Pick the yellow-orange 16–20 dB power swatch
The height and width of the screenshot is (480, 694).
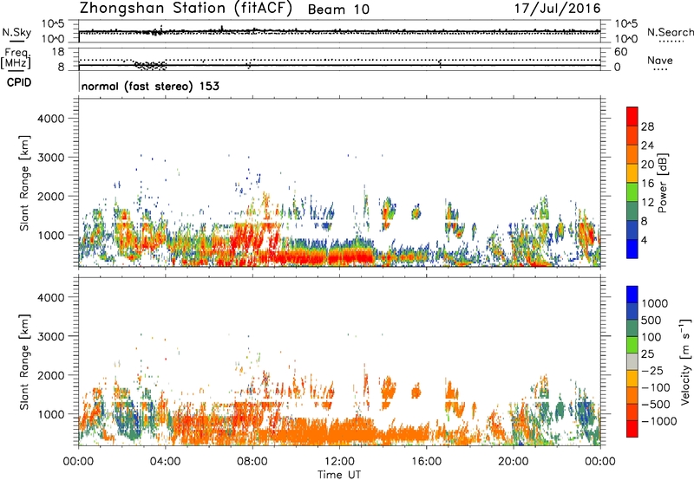[632, 172]
